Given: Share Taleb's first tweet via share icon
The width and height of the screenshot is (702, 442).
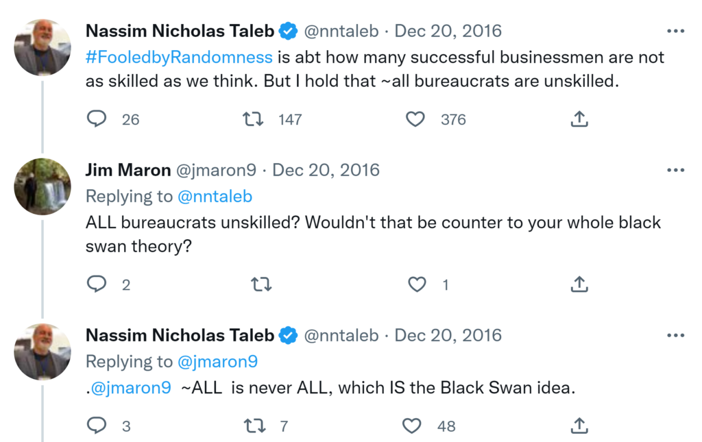Looking at the screenshot, I should coord(579,119).
